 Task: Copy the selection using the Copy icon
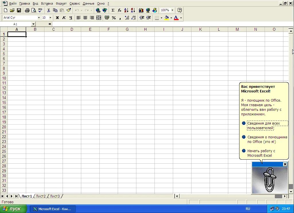[x=55, y=10]
